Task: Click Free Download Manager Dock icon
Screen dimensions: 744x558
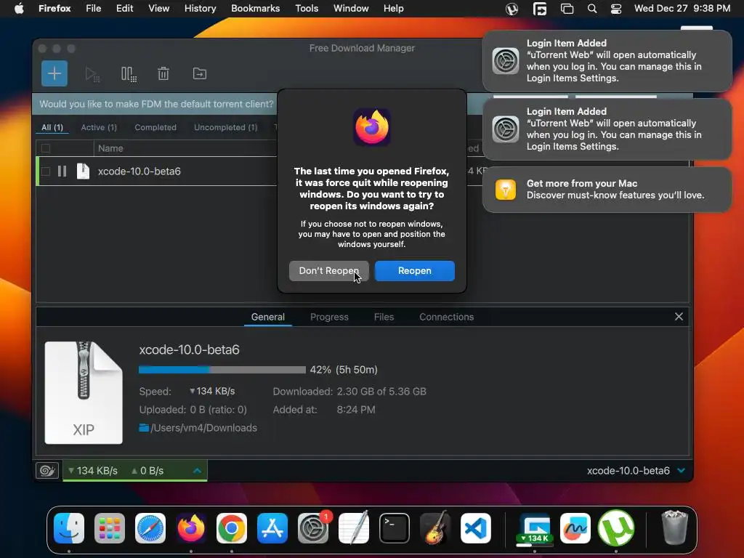Action: pos(535,528)
